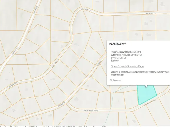Click the Lancaster Dr label at lower left
Viewport: 170px width, 127px height.
[12, 85]
